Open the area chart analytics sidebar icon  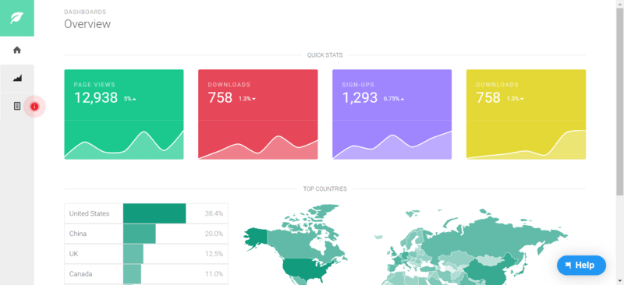click(16, 79)
